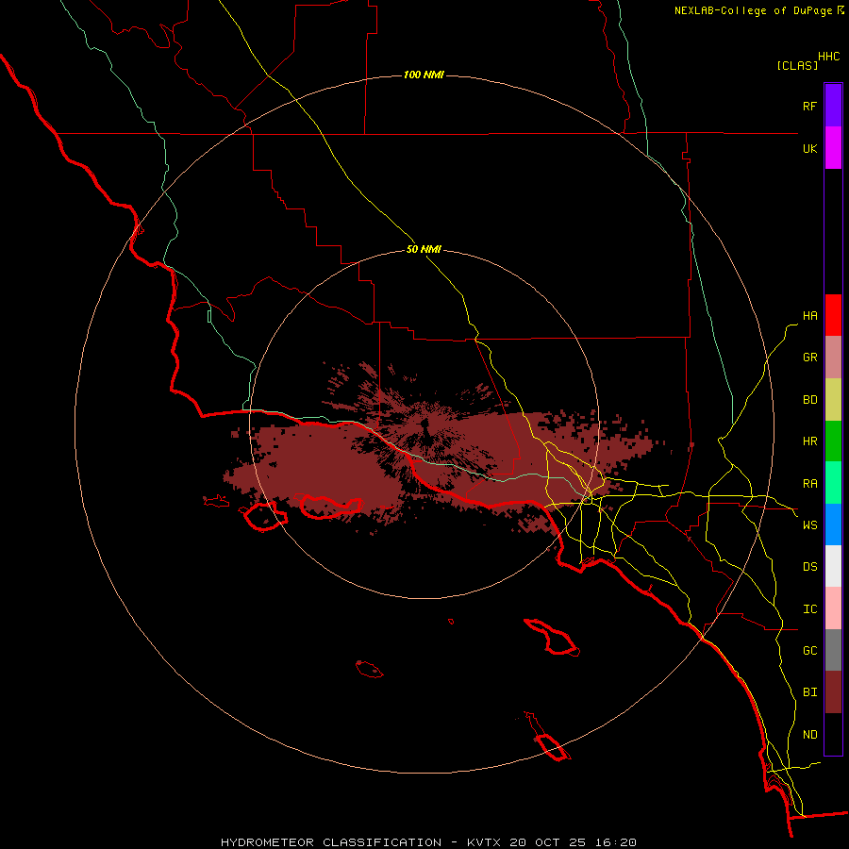849x849 pixels.
Task: Click the "ND" legend label
Action: [809, 735]
